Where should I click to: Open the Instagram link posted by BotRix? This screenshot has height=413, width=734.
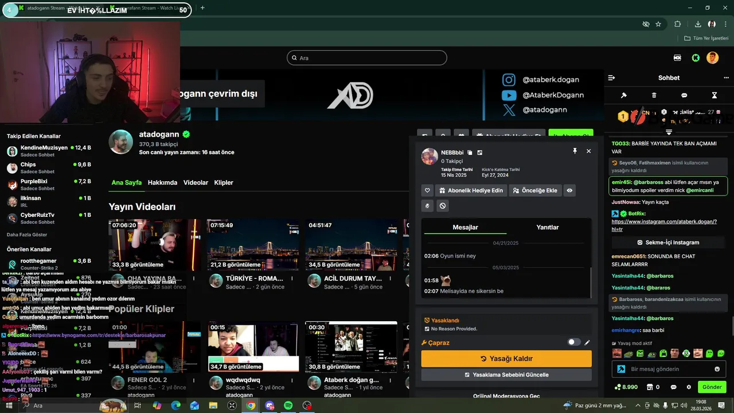(664, 225)
